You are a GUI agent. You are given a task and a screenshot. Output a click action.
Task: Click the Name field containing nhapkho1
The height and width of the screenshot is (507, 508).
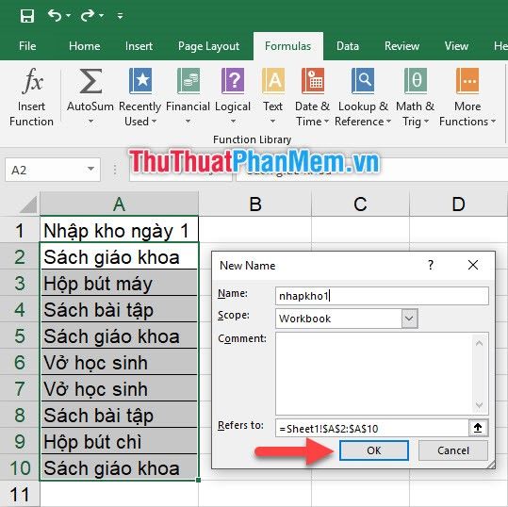[382, 296]
